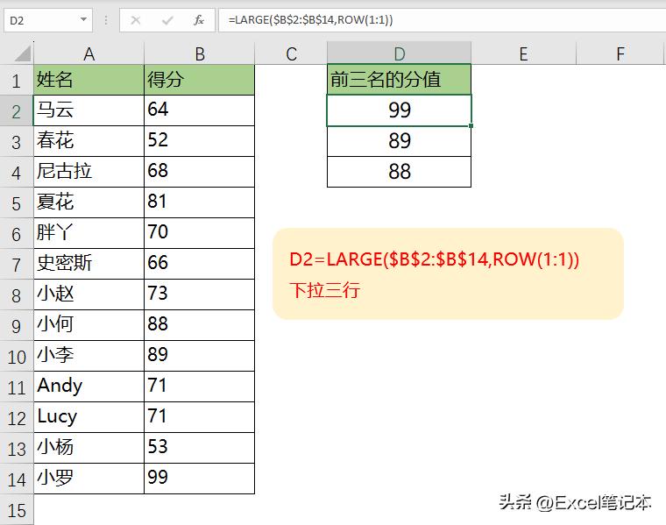Click score cell 68 for 尼古拉
This screenshot has width=666, height=525.
[199, 172]
